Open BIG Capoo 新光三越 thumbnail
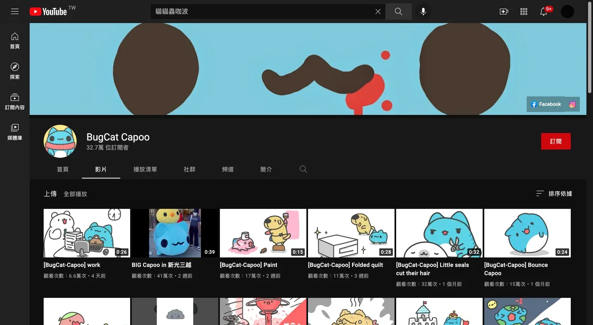593x325 pixels. pyautogui.click(x=175, y=233)
